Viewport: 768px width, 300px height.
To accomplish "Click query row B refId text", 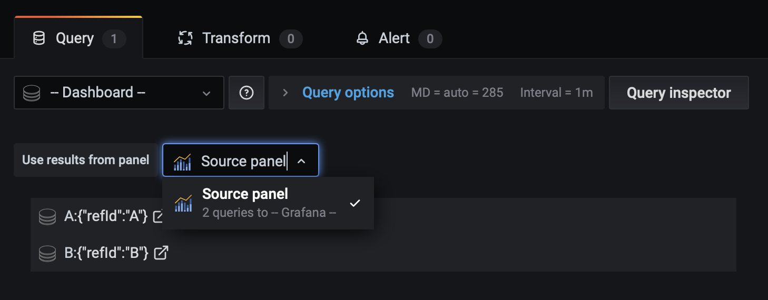I will click(x=106, y=253).
